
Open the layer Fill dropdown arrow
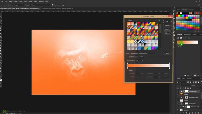201,88
